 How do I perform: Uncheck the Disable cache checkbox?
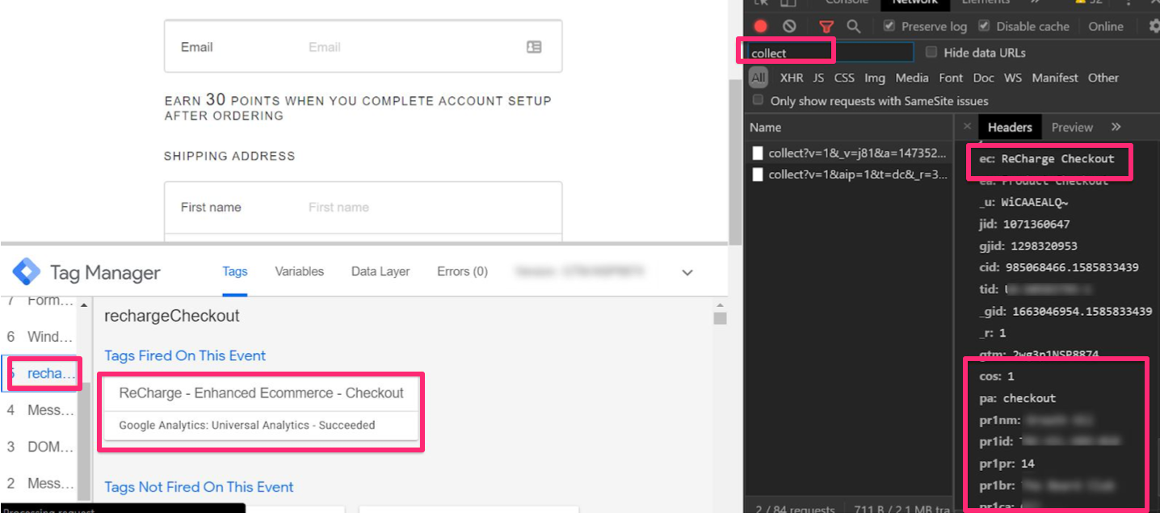point(984,26)
